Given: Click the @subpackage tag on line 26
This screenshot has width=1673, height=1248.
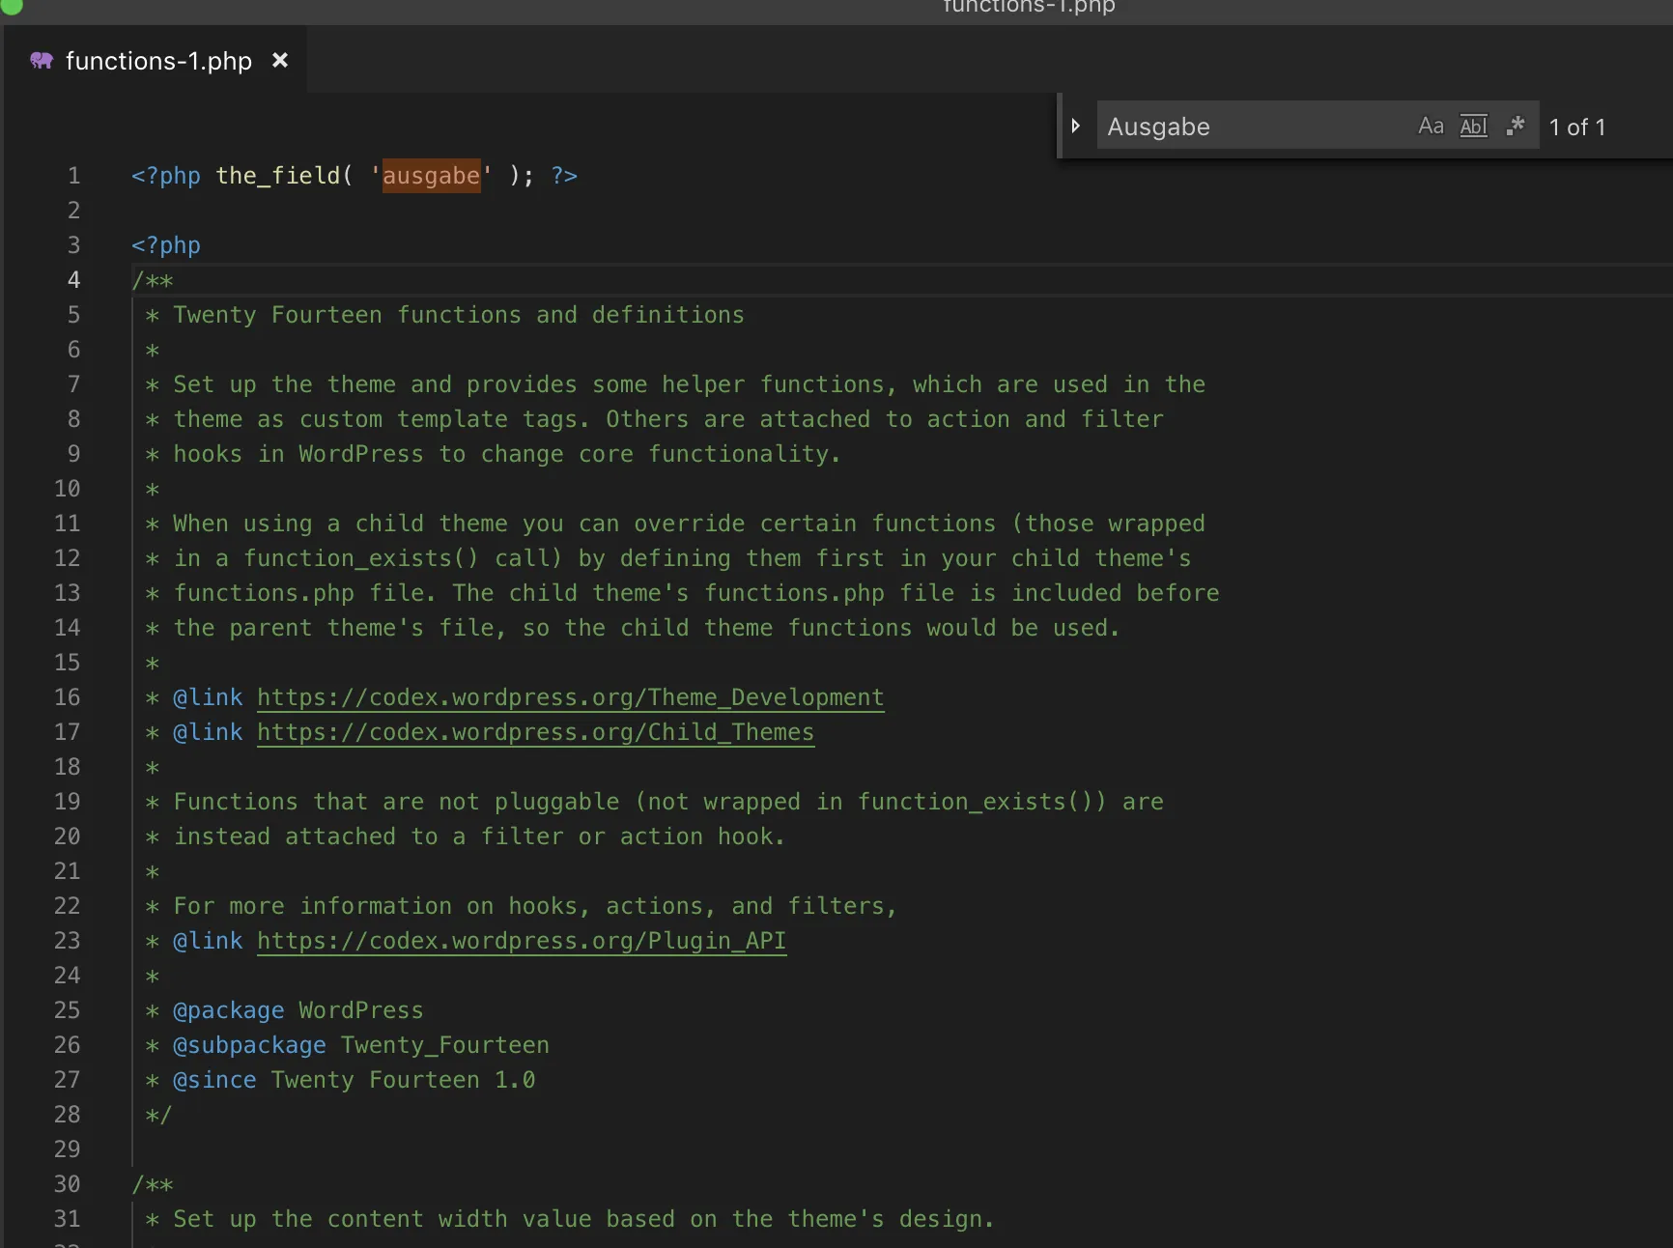Looking at the screenshot, I should (249, 1045).
